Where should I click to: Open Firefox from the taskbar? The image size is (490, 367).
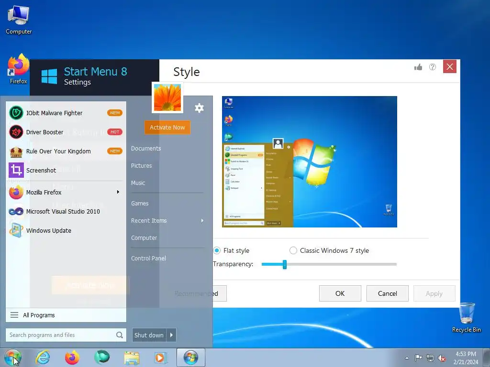click(x=72, y=357)
